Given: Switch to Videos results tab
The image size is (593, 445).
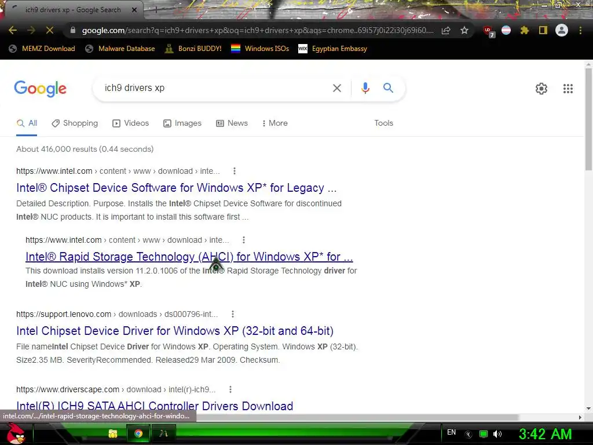Looking at the screenshot, I should click(130, 123).
